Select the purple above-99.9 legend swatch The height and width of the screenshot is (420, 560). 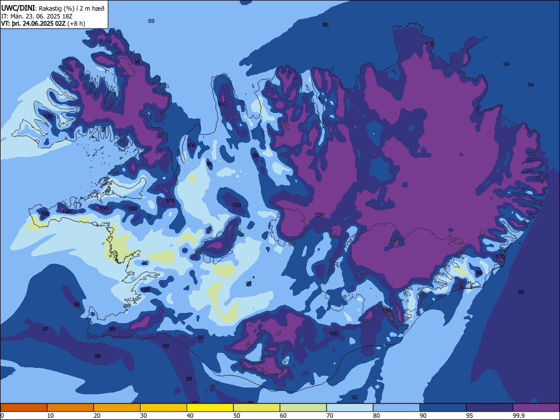(x=536, y=408)
